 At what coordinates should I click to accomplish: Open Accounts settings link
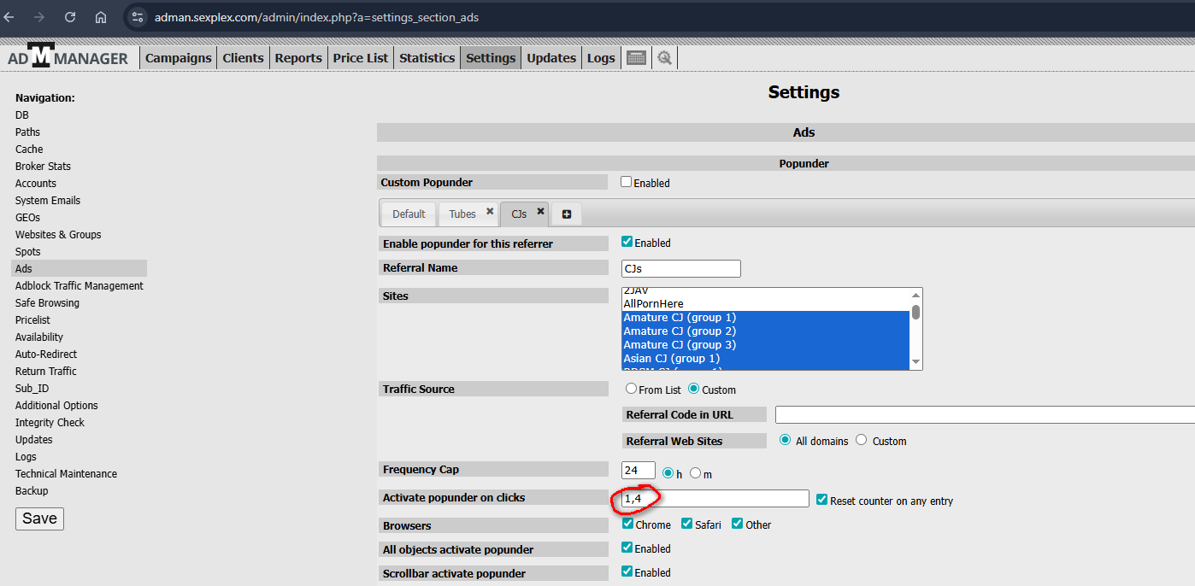[x=36, y=183]
